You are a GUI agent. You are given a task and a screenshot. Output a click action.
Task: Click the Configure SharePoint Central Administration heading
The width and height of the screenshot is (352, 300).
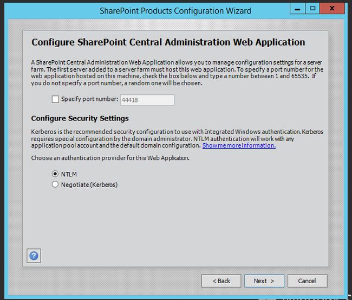[x=168, y=42]
